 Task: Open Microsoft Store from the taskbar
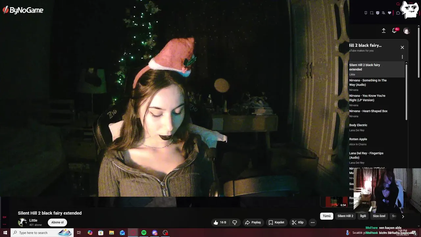[x=101, y=233]
